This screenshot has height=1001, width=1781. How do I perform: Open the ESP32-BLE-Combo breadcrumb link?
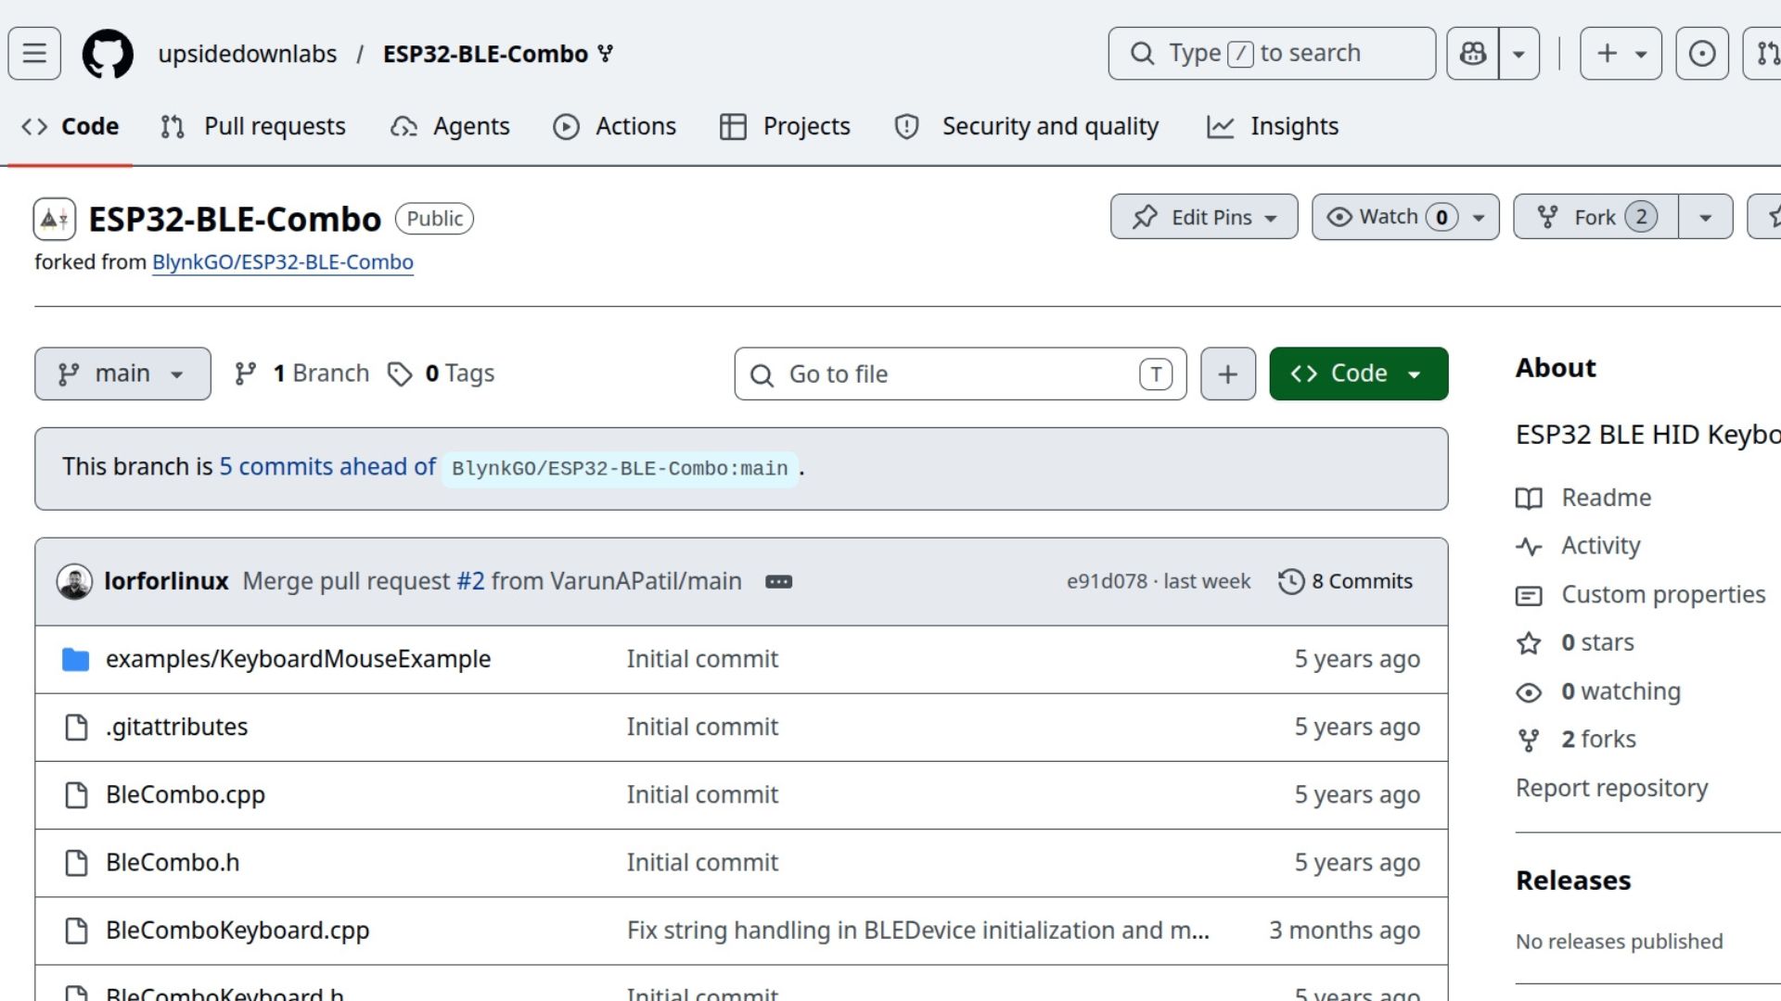point(485,54)
